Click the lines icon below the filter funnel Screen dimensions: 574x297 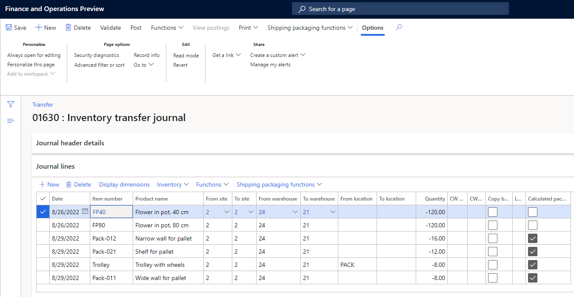pos(11,121)
